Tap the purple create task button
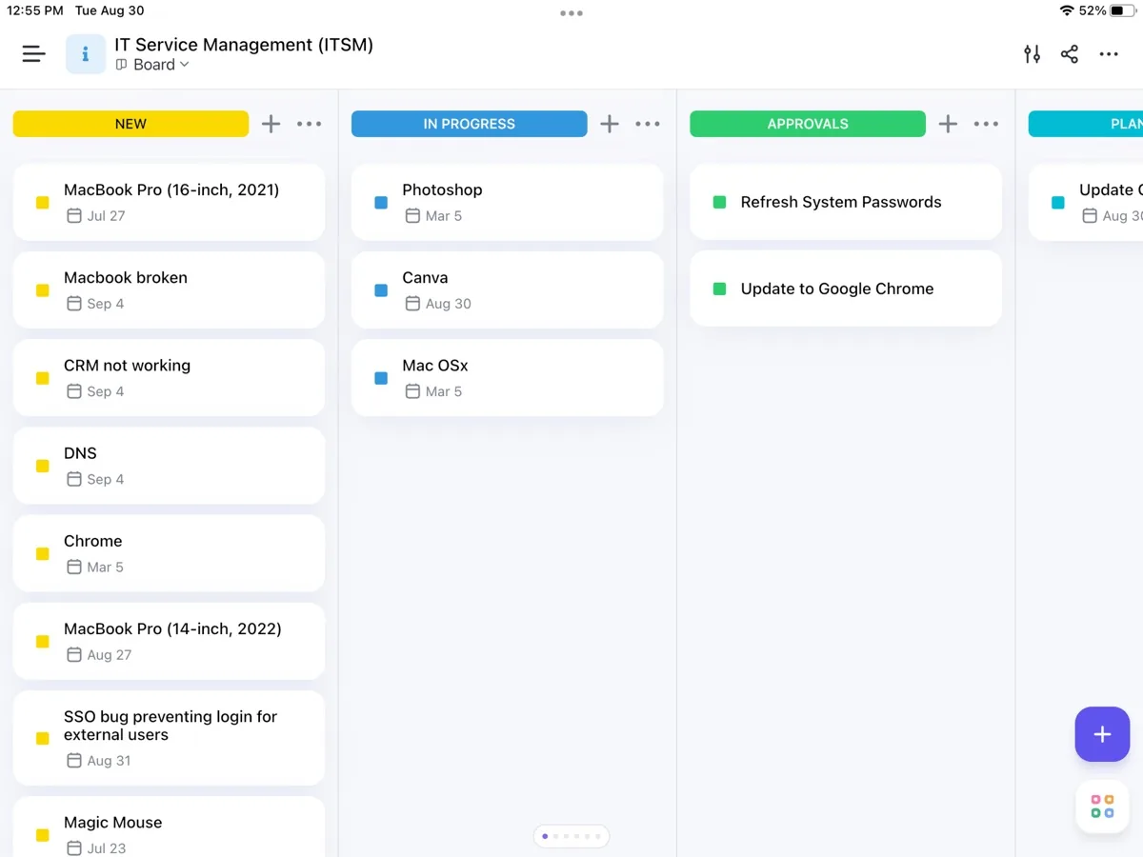This screenshot has height=857, width=1143. [1102, 734]
